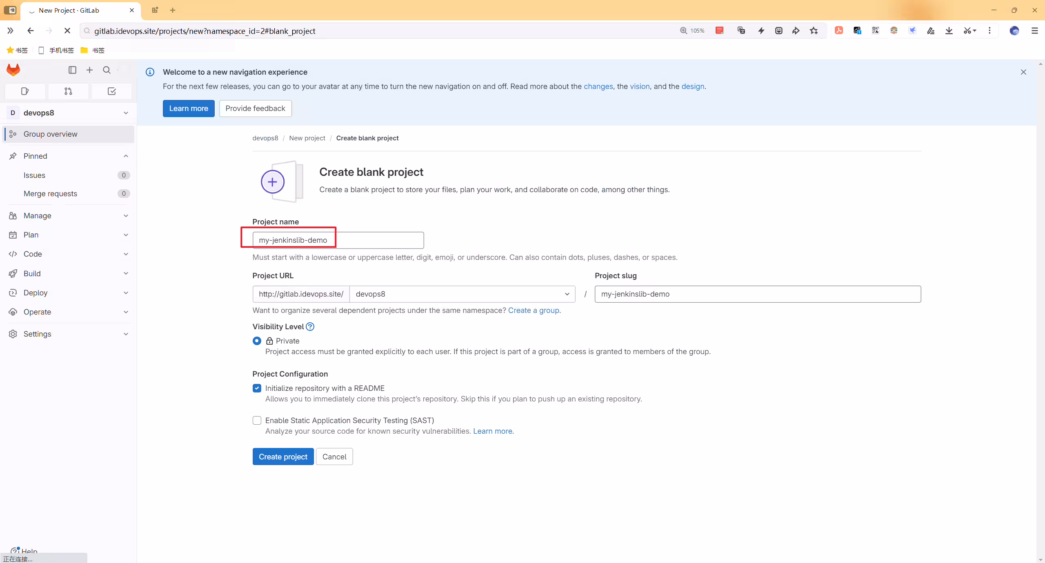Open assigned issues shortcut icon
This screenshot has width=1045, height=563.
click(x=25, y=91)
